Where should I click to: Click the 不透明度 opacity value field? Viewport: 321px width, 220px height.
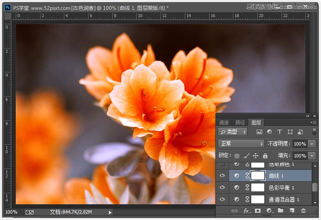[300, 144]
